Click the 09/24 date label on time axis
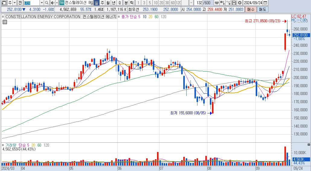The image size is (311, 171). click(298, 168)
